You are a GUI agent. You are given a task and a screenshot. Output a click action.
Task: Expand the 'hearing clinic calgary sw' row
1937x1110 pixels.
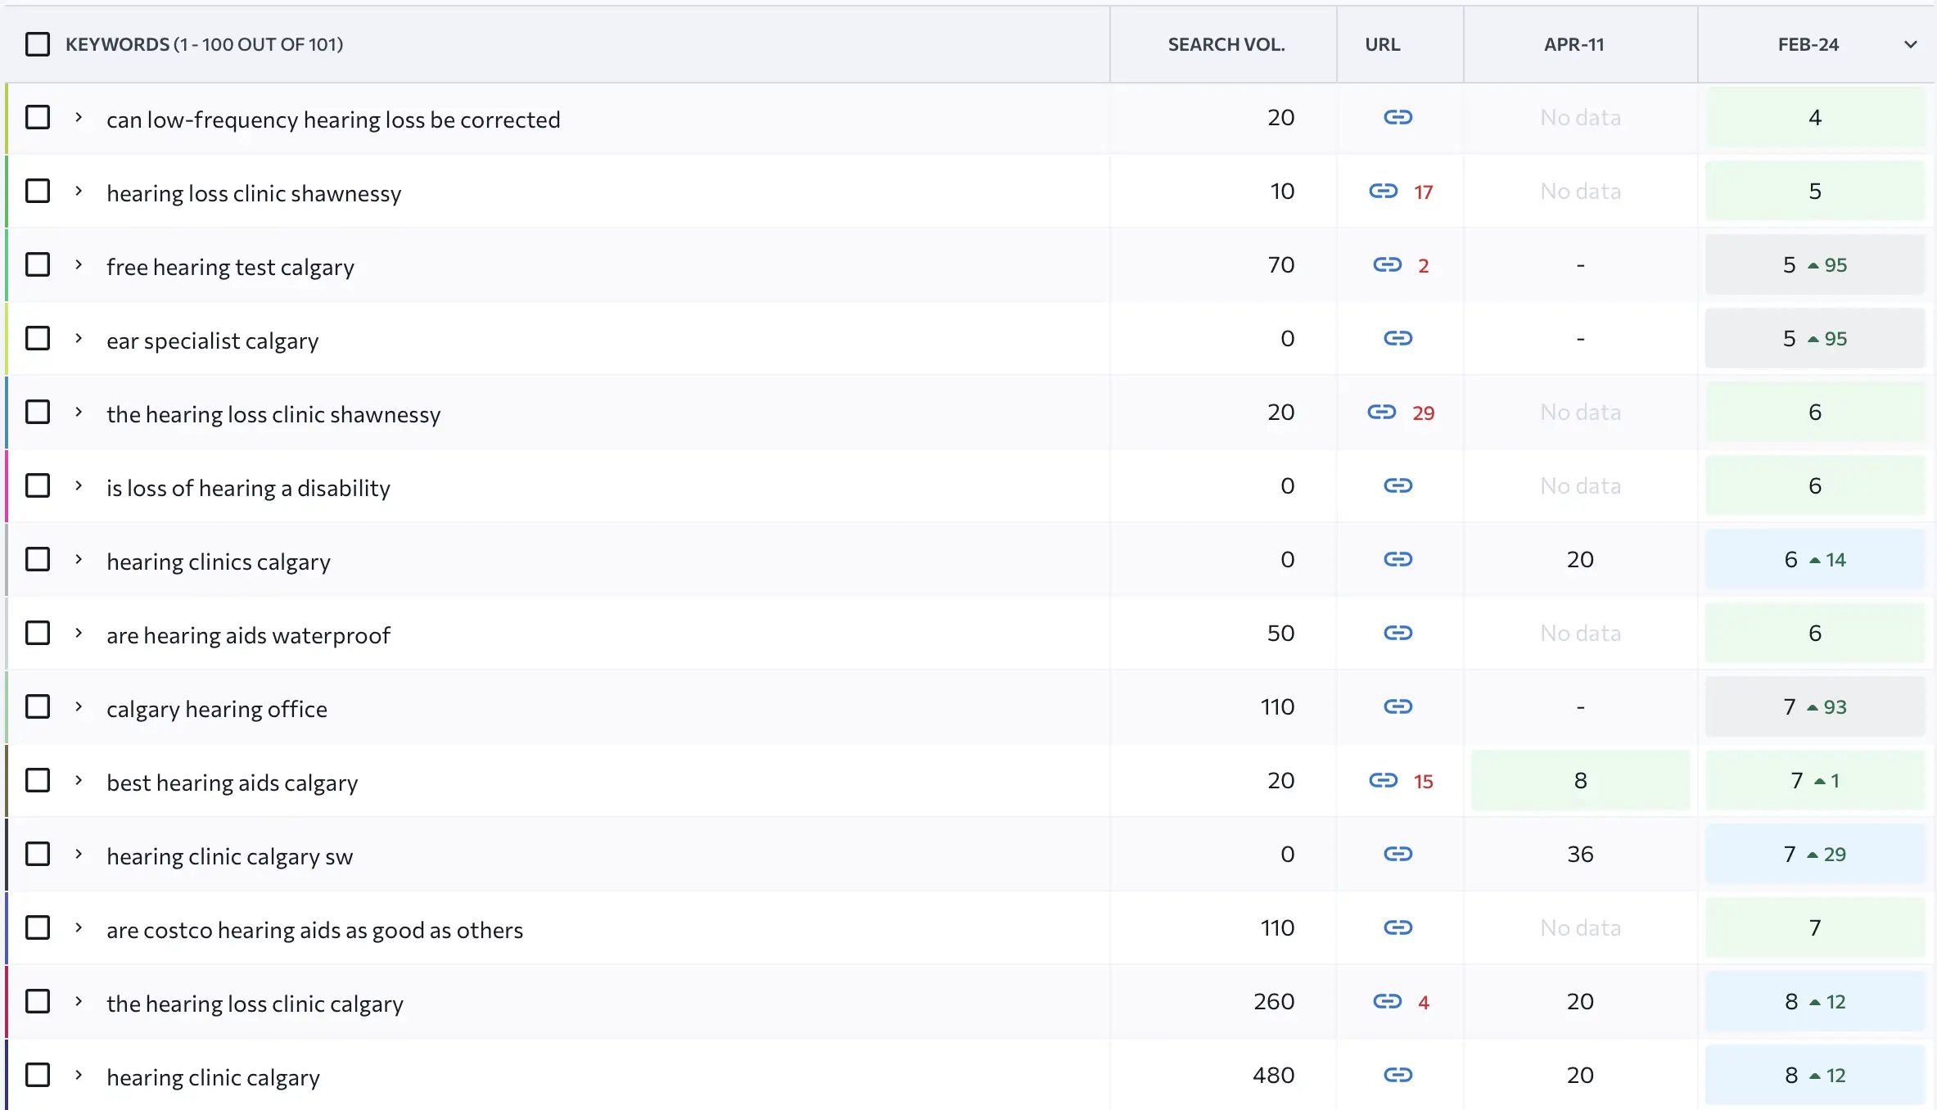click(x=79, y=855)
